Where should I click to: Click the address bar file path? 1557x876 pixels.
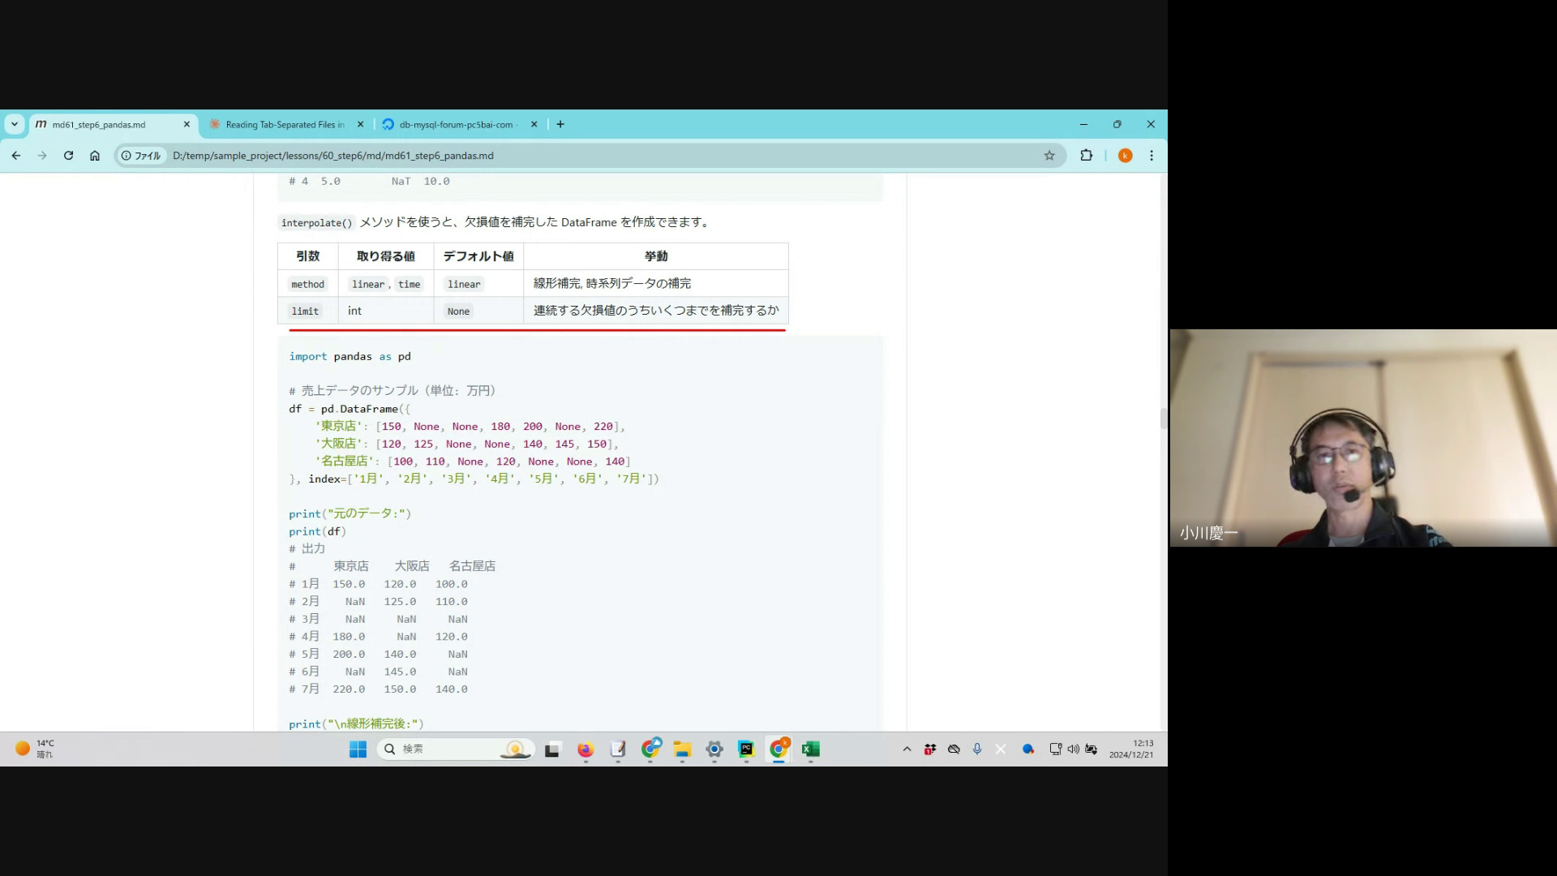pos(332,156)
